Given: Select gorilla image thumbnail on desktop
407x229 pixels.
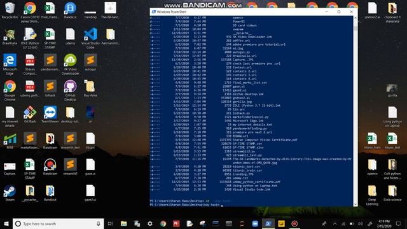Looking at the screenshot, I should (x=392, y=90).
